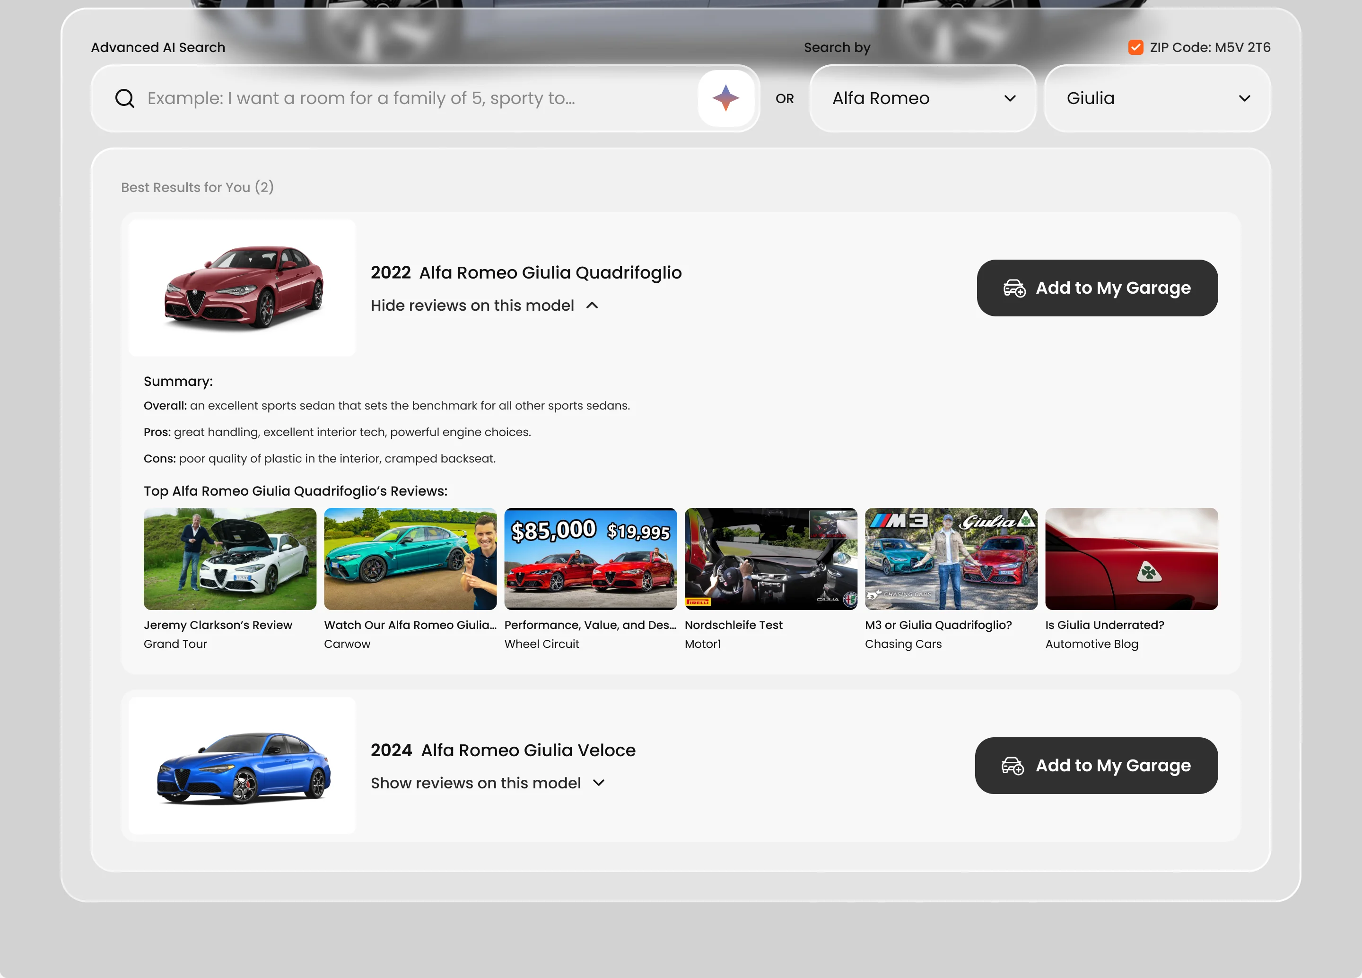Click the AI sparkle search button
This screenshot has width=1362, height=978.
coord(725,98)
